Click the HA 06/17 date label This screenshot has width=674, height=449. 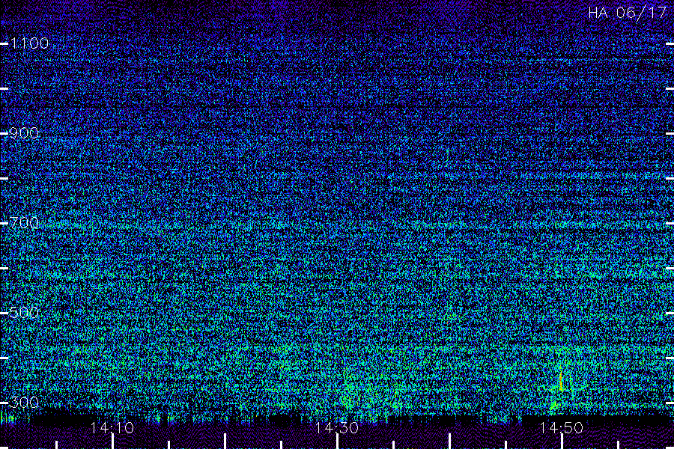pyautogui.click(x=627, y=13)
